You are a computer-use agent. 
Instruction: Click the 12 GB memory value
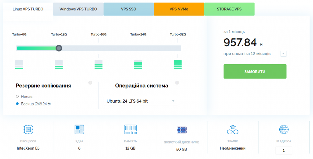click(130, 148)
